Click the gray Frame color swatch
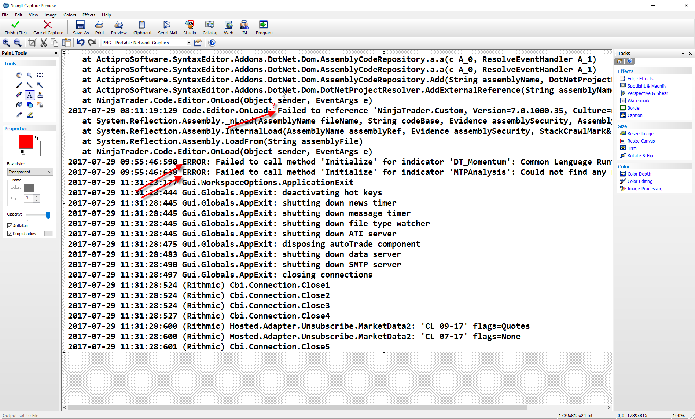This screenshot has width=695, height=419. click(29, 188)
